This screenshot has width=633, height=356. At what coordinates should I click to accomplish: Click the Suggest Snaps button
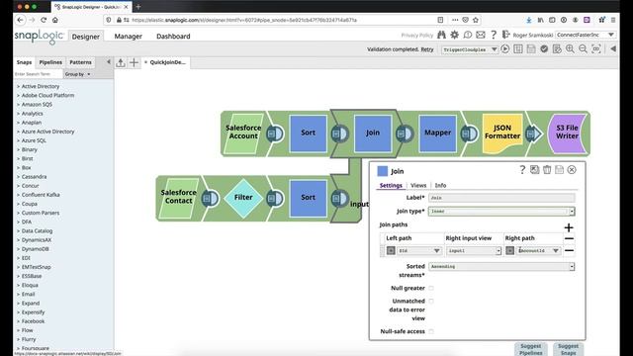point(568,349)
